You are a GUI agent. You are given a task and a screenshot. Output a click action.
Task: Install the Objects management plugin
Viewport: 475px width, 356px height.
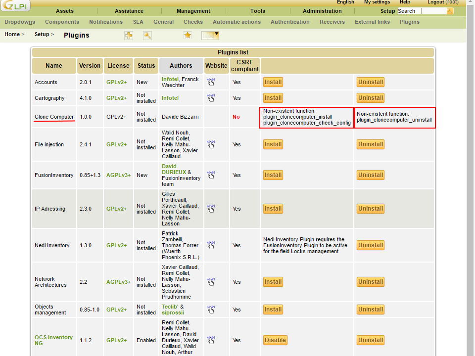click(273, 310)
